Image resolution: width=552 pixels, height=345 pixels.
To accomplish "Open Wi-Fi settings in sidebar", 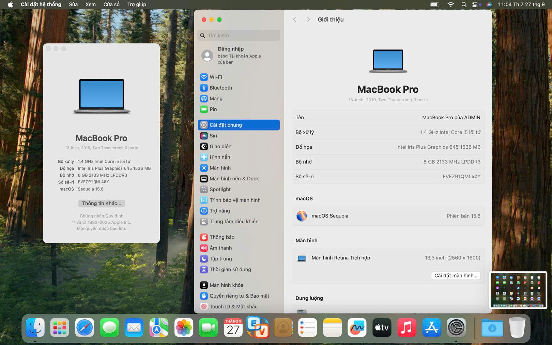I will click(215, 77).
